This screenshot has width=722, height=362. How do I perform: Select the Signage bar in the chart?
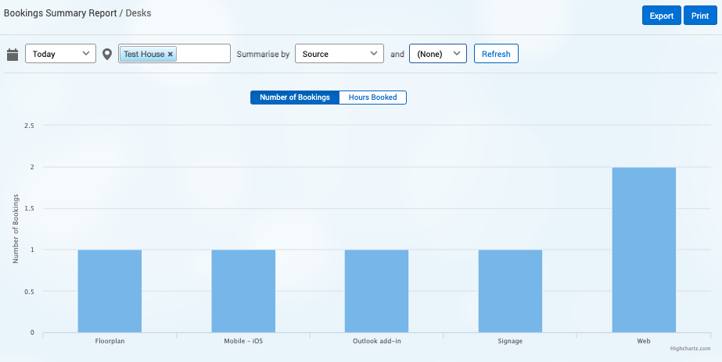click(510, 291)
